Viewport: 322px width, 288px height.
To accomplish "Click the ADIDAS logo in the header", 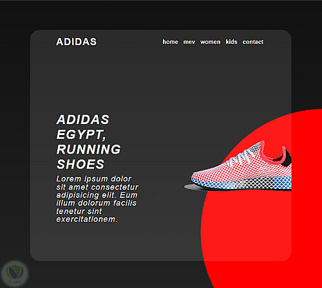I will coord(77,42).
